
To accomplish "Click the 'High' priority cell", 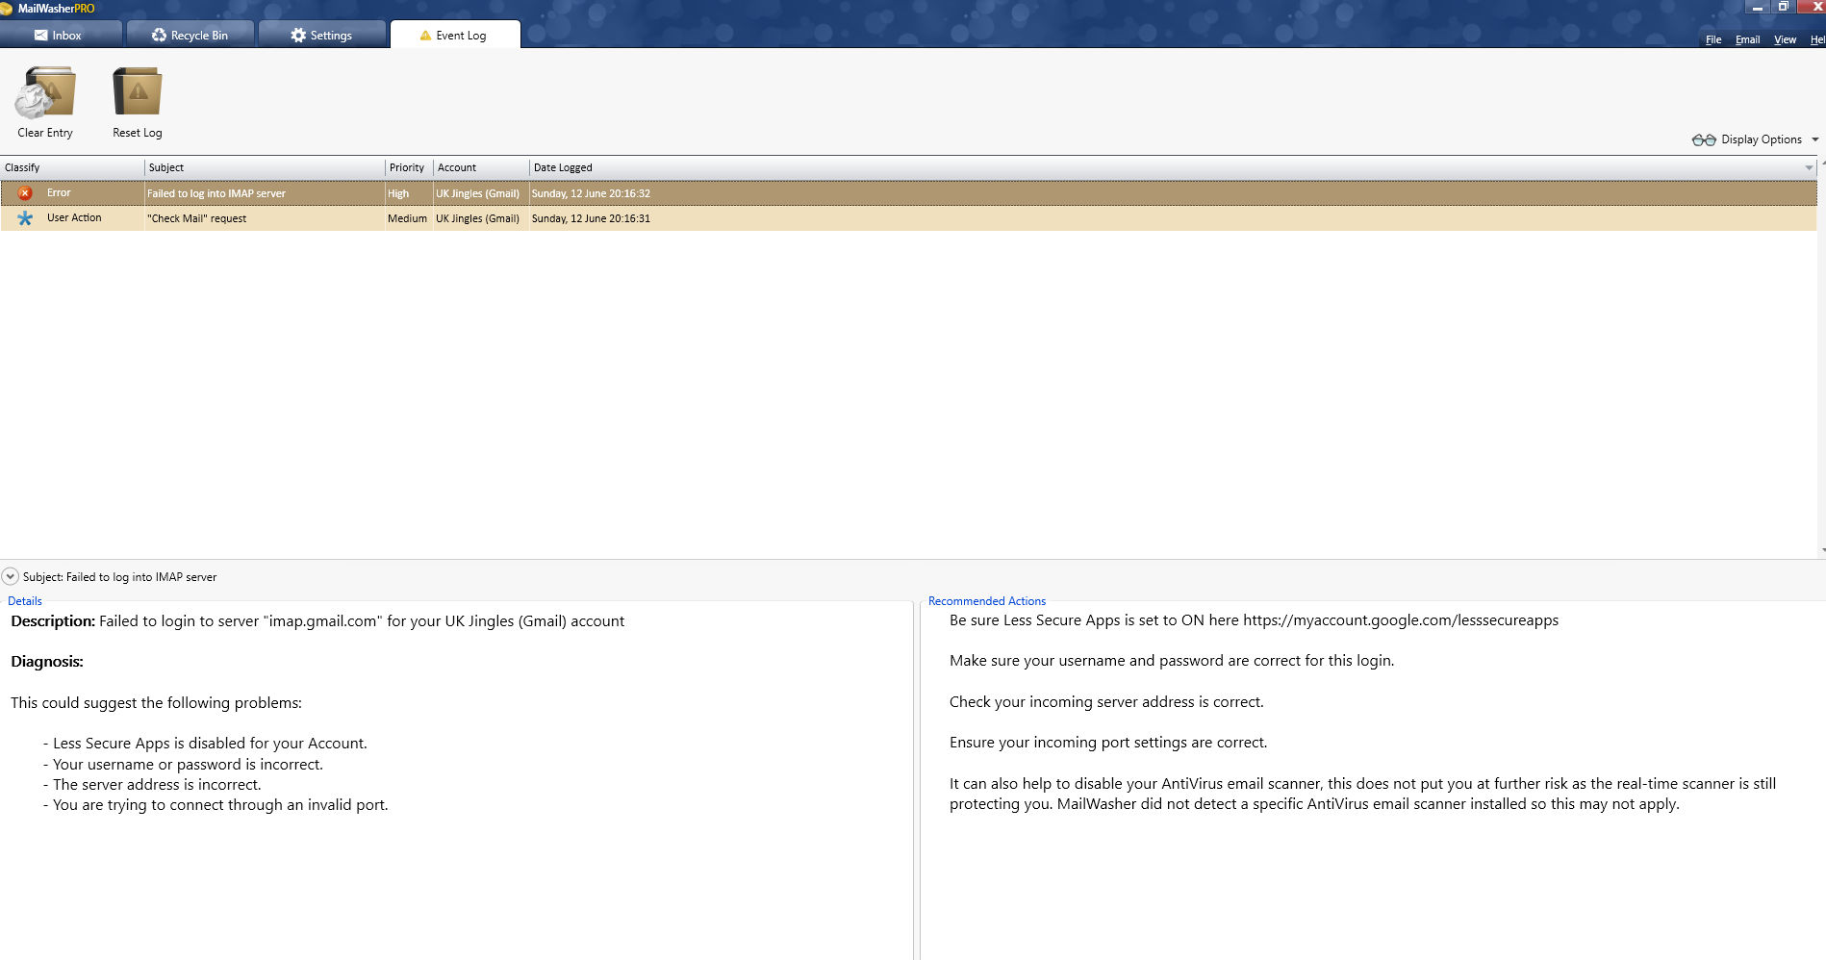I will (x=398, y=193).
